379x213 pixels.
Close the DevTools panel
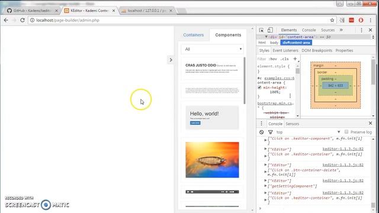tap(370, 30)
